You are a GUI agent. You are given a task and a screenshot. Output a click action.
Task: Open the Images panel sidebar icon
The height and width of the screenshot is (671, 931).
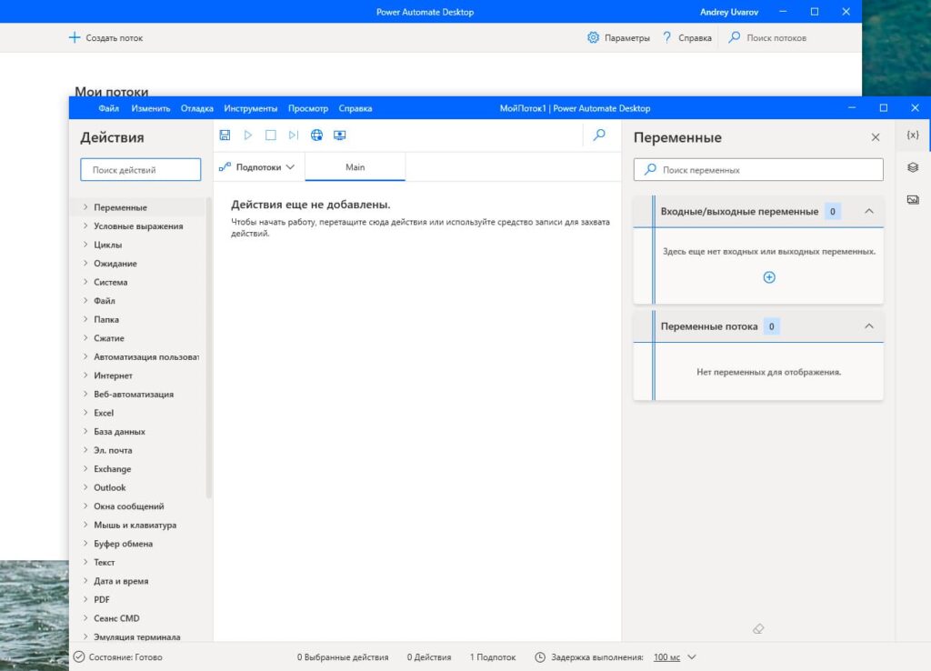click(x=913, y=199)
